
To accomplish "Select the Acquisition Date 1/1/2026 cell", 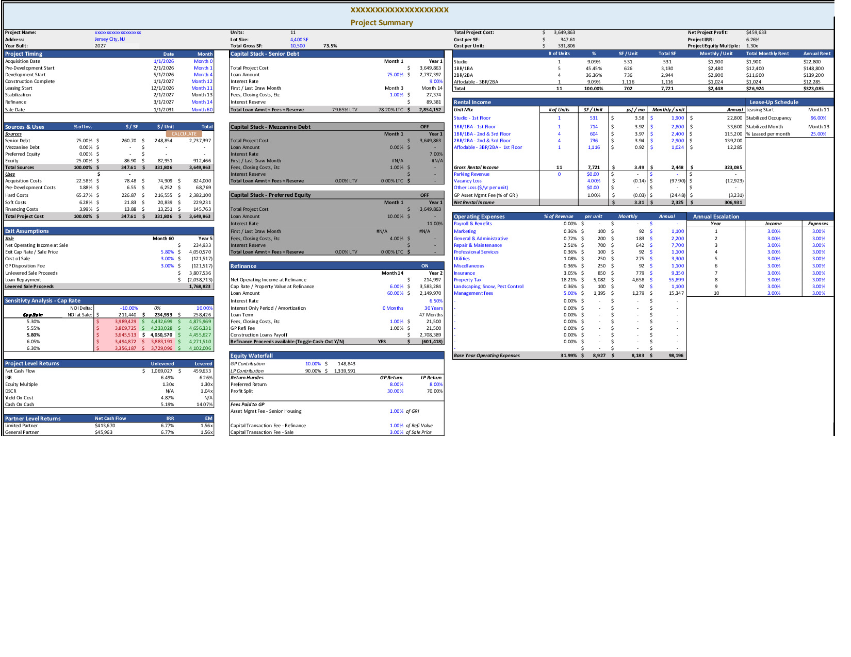I will coord(163,61).
